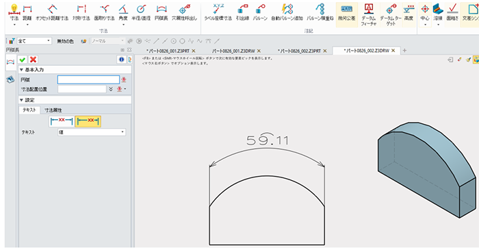Choose the 面粗さ surface roughness tool
479x248 pixels.
point(452,12)
